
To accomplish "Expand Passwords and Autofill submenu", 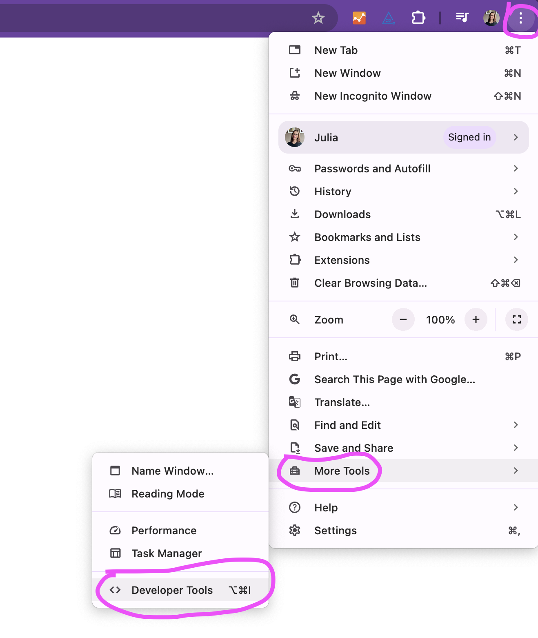I will click(x=403, y=168).
